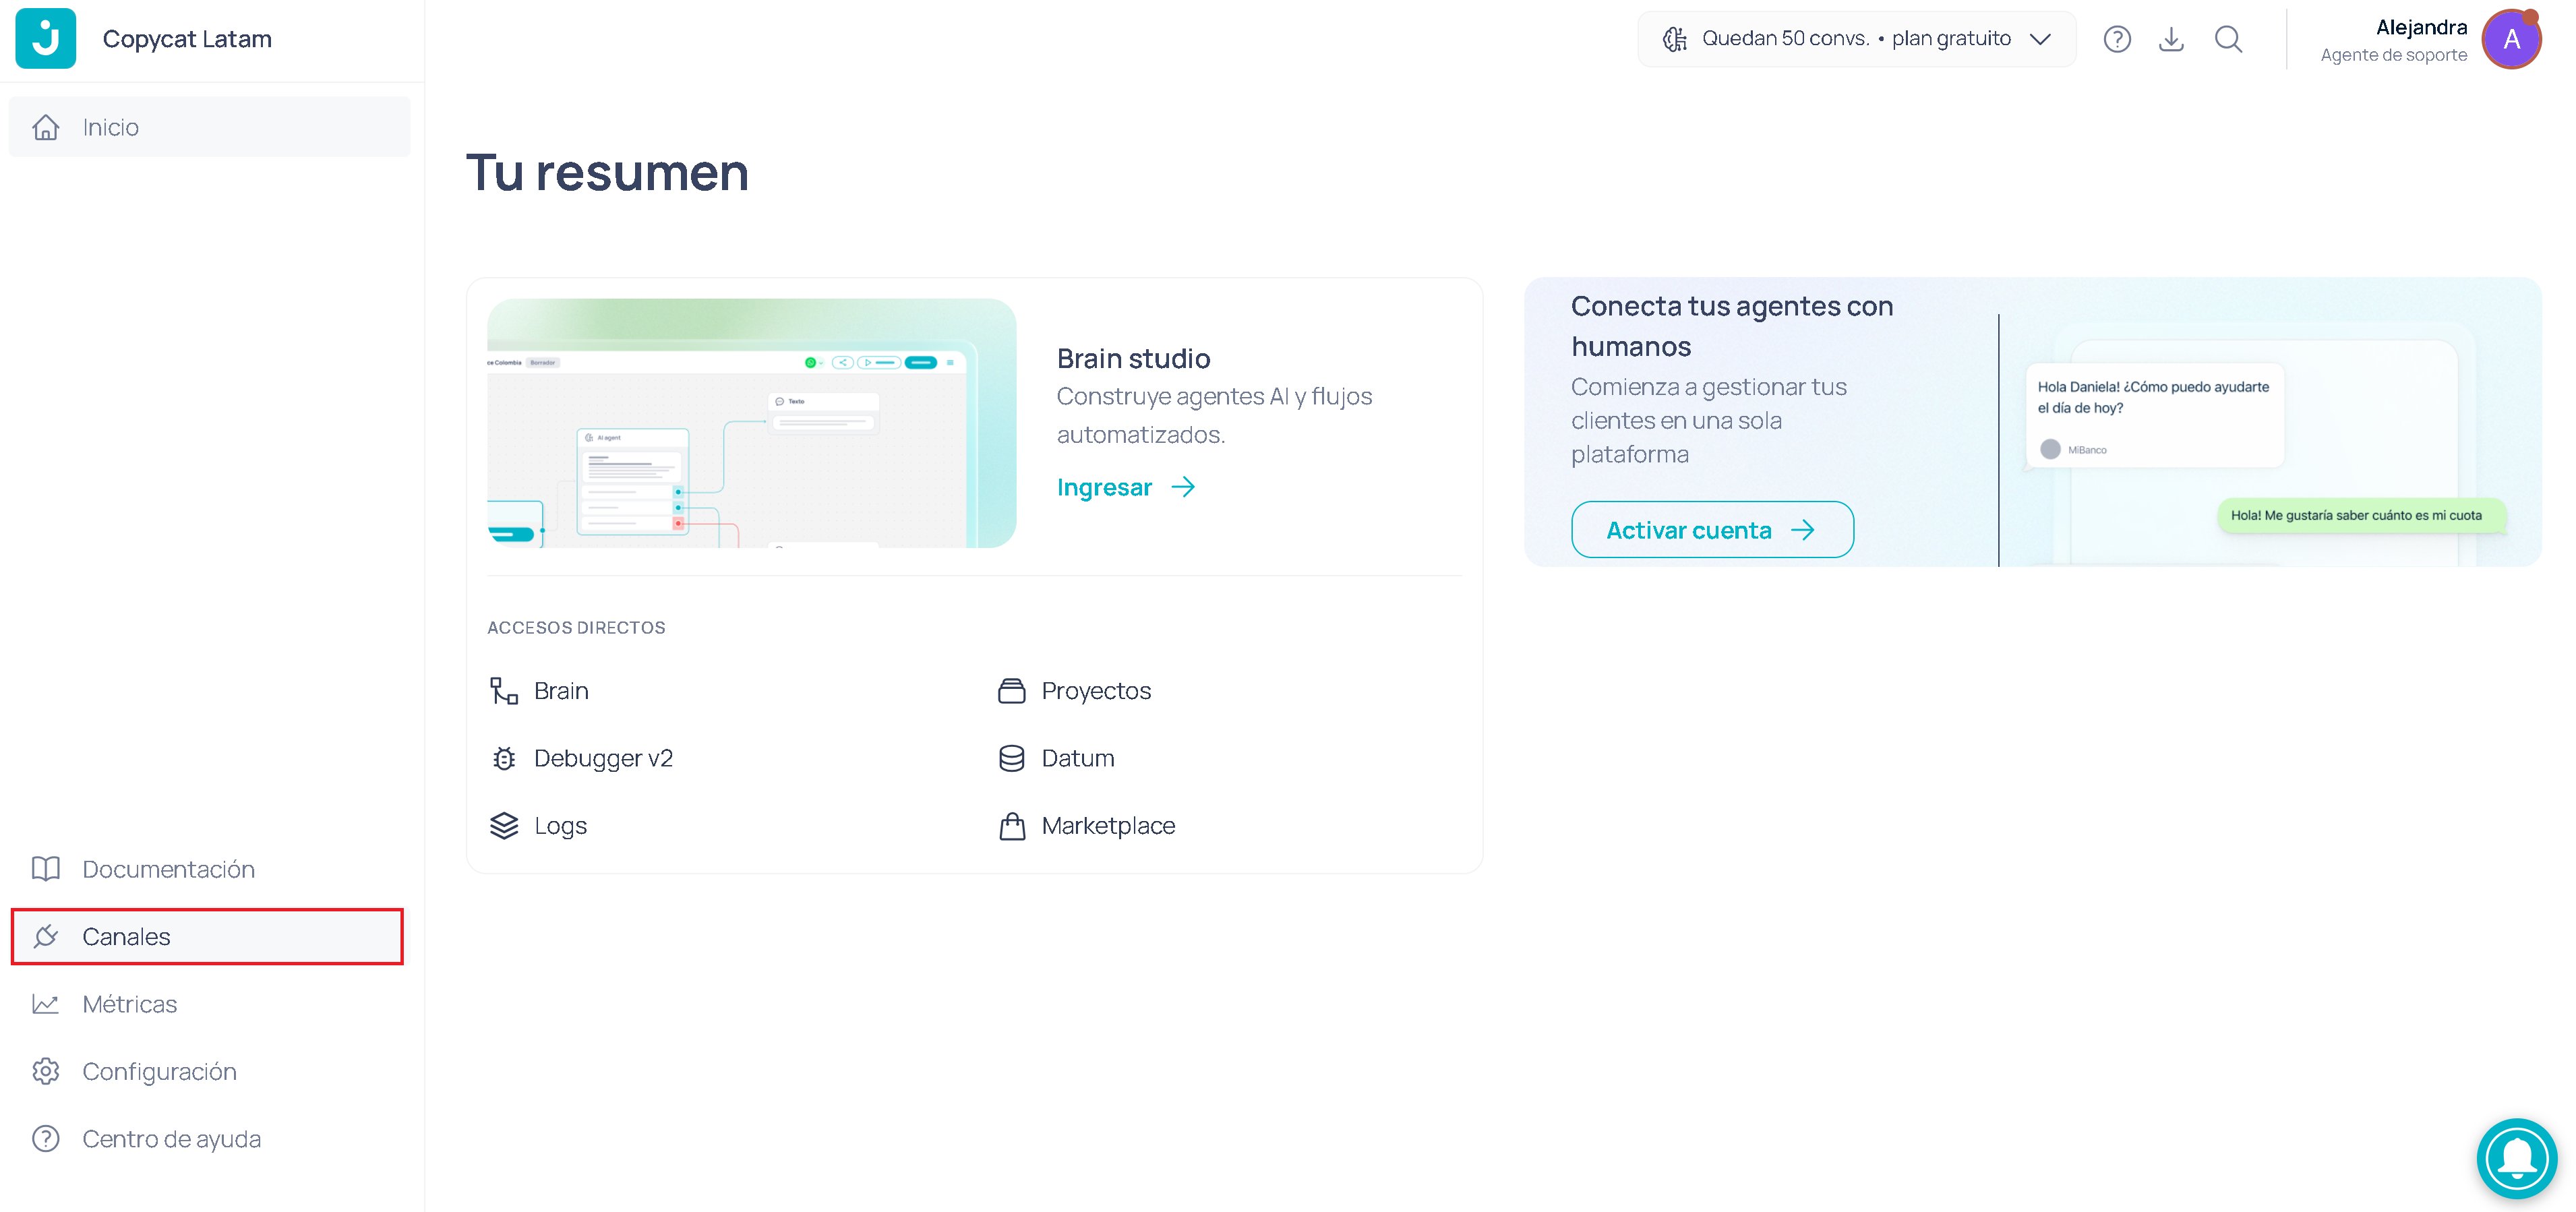The width and height of the screenshot is (2576, 1212).
Task: Open Centro de ayuda menu item
Action: click(209, 1139)
